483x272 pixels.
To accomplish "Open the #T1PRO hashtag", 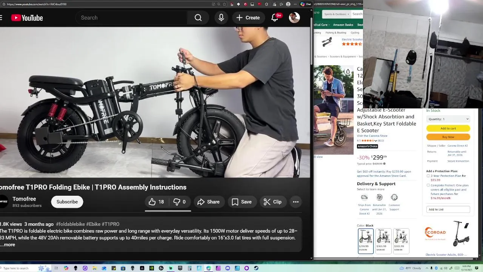I will tap(111, 224).
